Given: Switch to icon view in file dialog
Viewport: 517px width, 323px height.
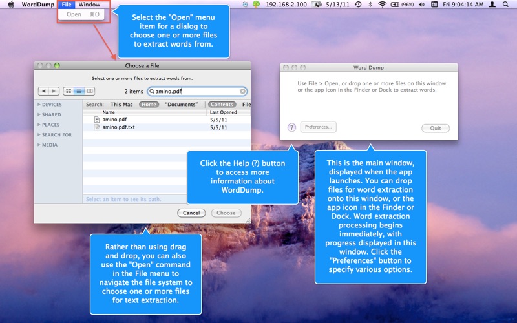Looking at the screenshot, I should tap(69, 91).
